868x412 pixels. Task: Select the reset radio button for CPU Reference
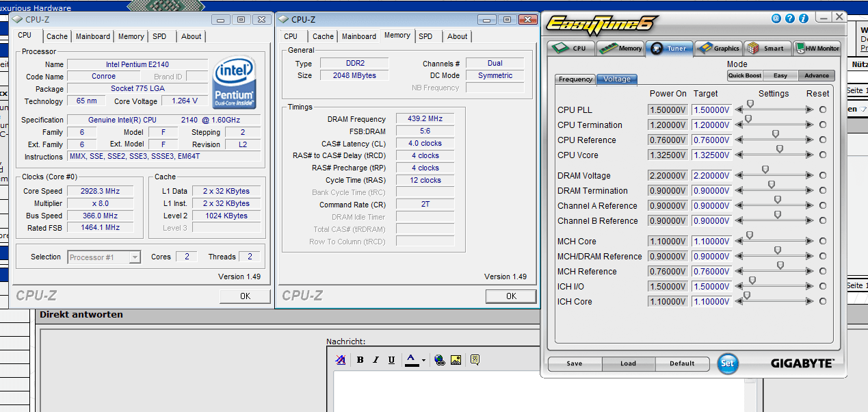(823, 140)
